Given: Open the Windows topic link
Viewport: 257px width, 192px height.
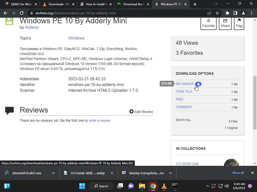Looking at the screenshot, I should pos(76,38).
